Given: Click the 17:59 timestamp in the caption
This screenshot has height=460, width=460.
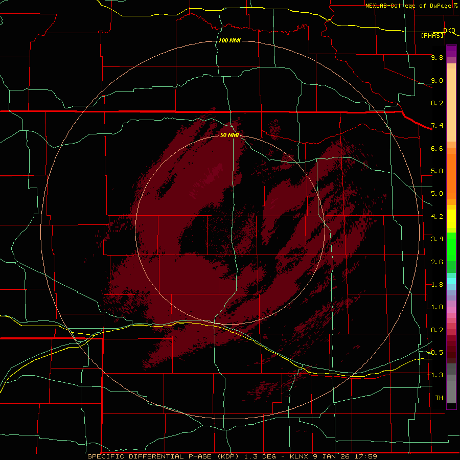Looking at the screenshot, I should (x=365, y=456).
